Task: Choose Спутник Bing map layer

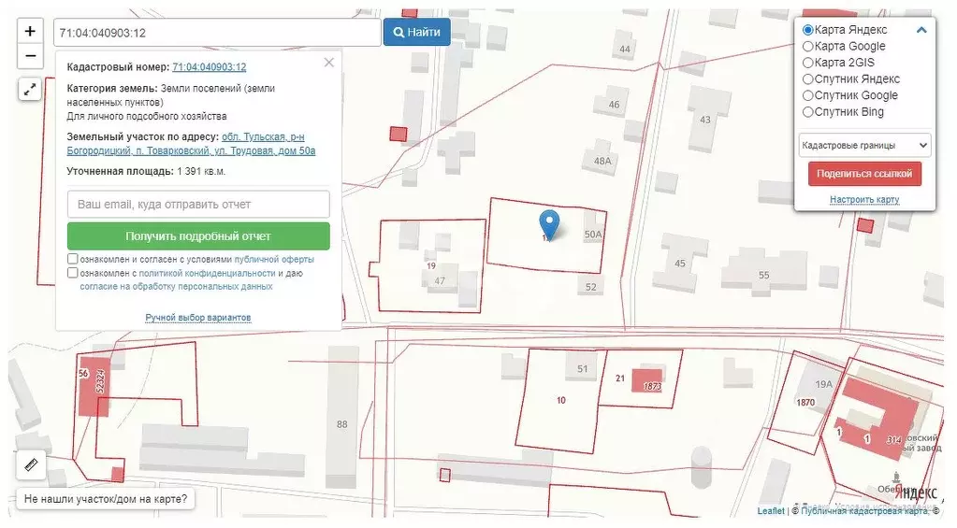Action: click(x=808, y=112)
